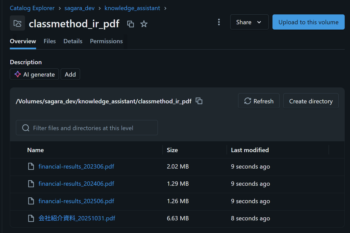Click the volume icon beside classmethod_ir_pdf title
350x233 pixels.
(17, 23)
